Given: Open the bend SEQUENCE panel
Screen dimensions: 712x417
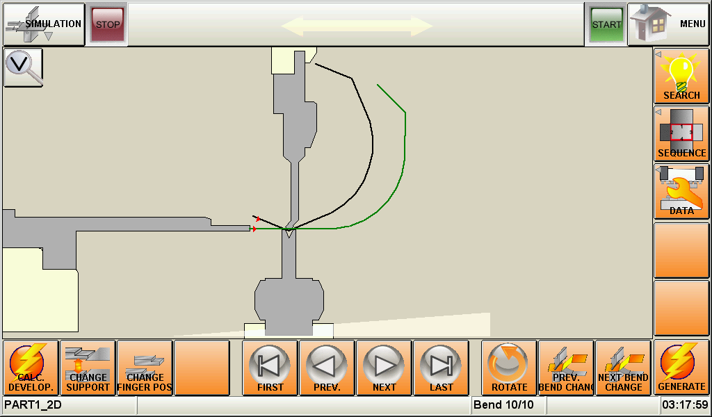Looking at the screenshot, I should coord(681,134).
